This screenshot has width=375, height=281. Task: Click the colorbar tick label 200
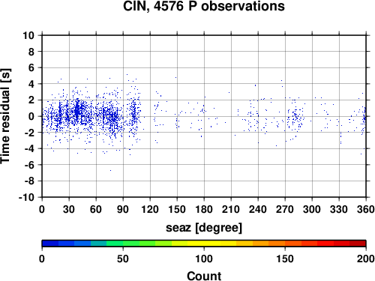pos(366,259)
